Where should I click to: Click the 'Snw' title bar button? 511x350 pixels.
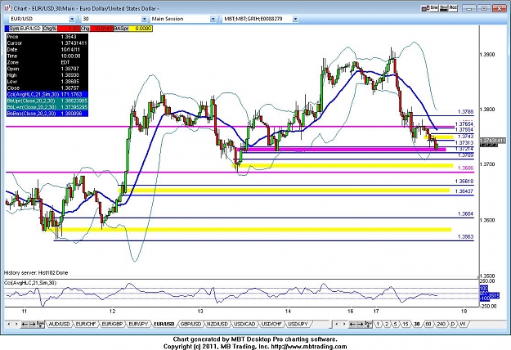(x=434, y=8)
